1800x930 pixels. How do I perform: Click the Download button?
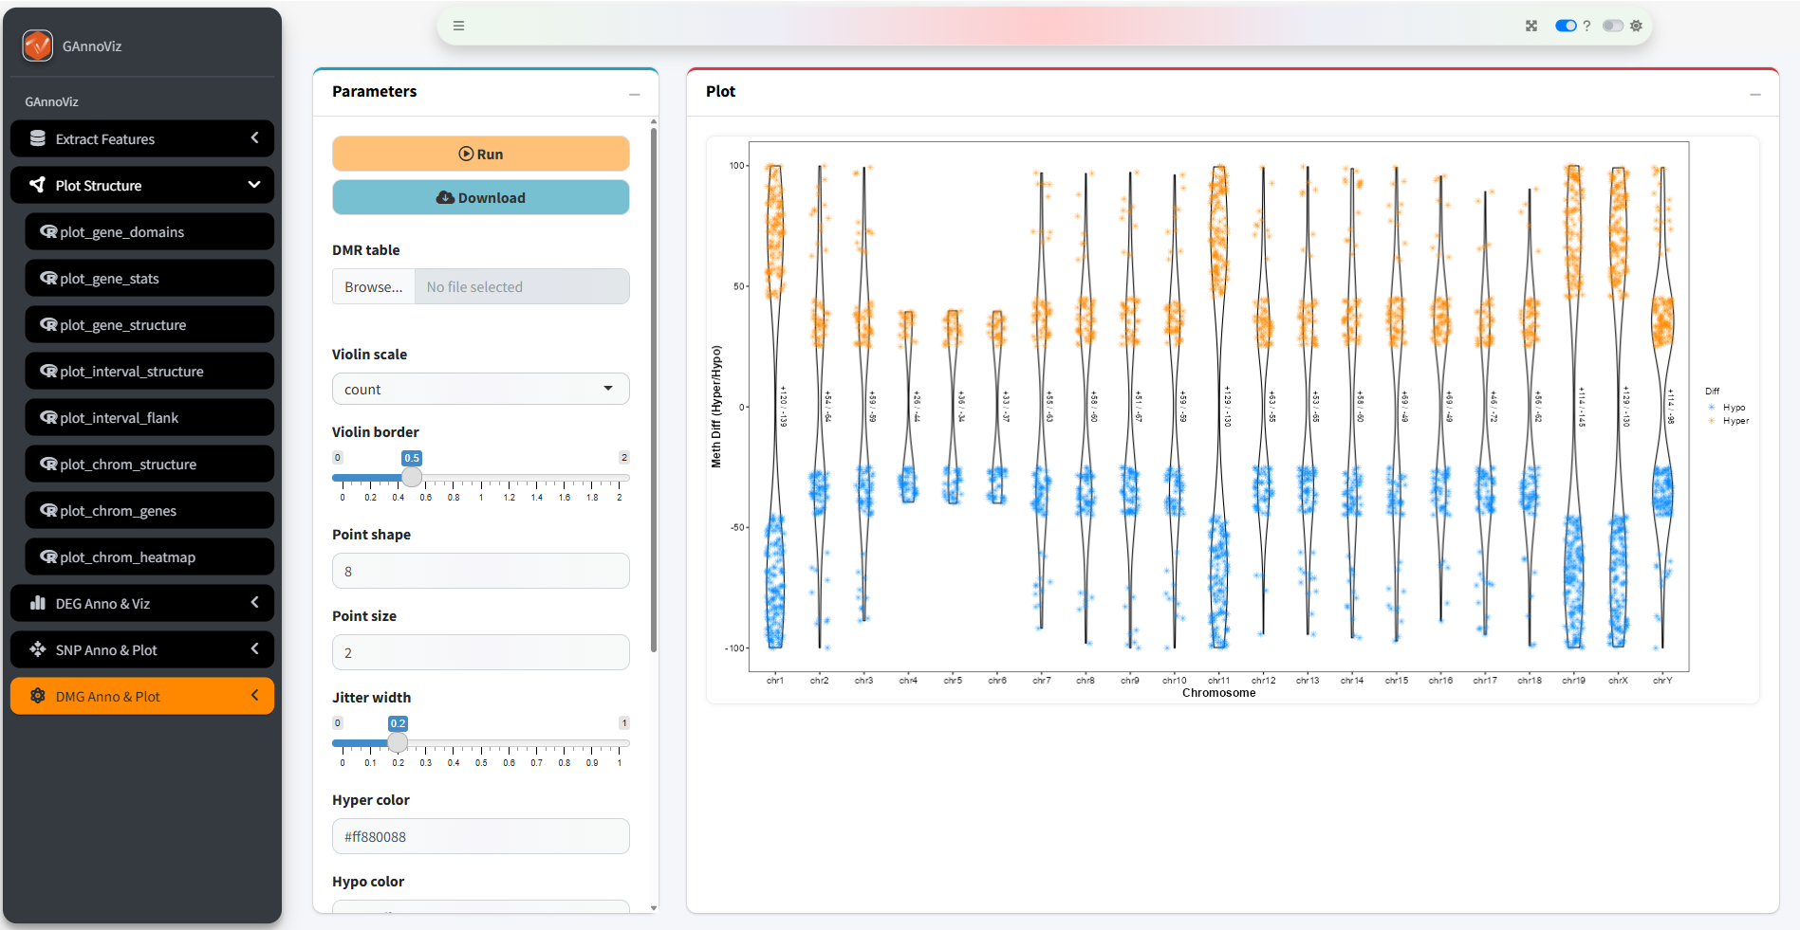(480, 197)
